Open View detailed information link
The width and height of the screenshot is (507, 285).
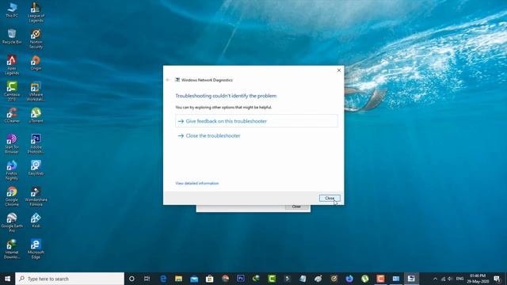pyautogui.click(x=197, y=183)
